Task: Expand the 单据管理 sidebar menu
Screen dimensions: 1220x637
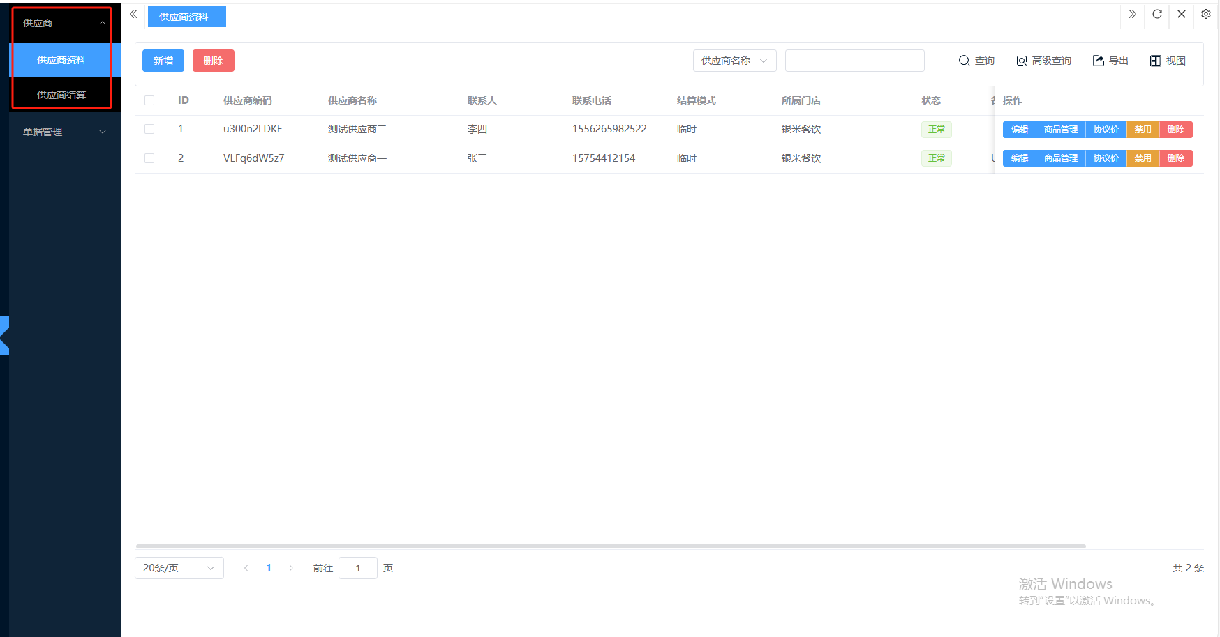Action: (64, 132)
